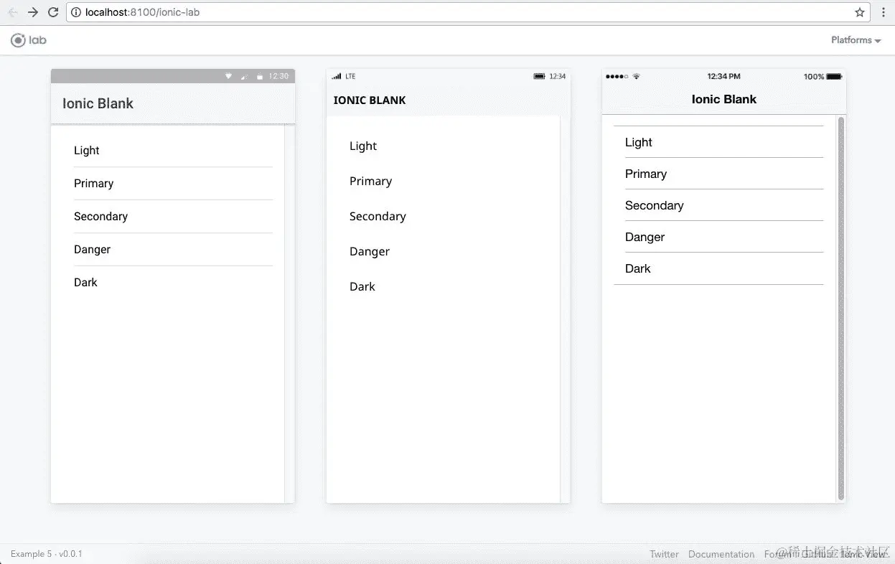Click the address bar URL field

[468, 12]
